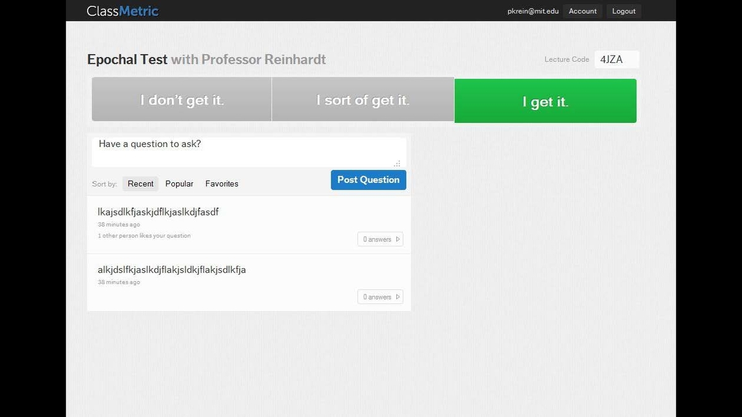Click the "Epochal Test" lecture title

coord(127,59)
